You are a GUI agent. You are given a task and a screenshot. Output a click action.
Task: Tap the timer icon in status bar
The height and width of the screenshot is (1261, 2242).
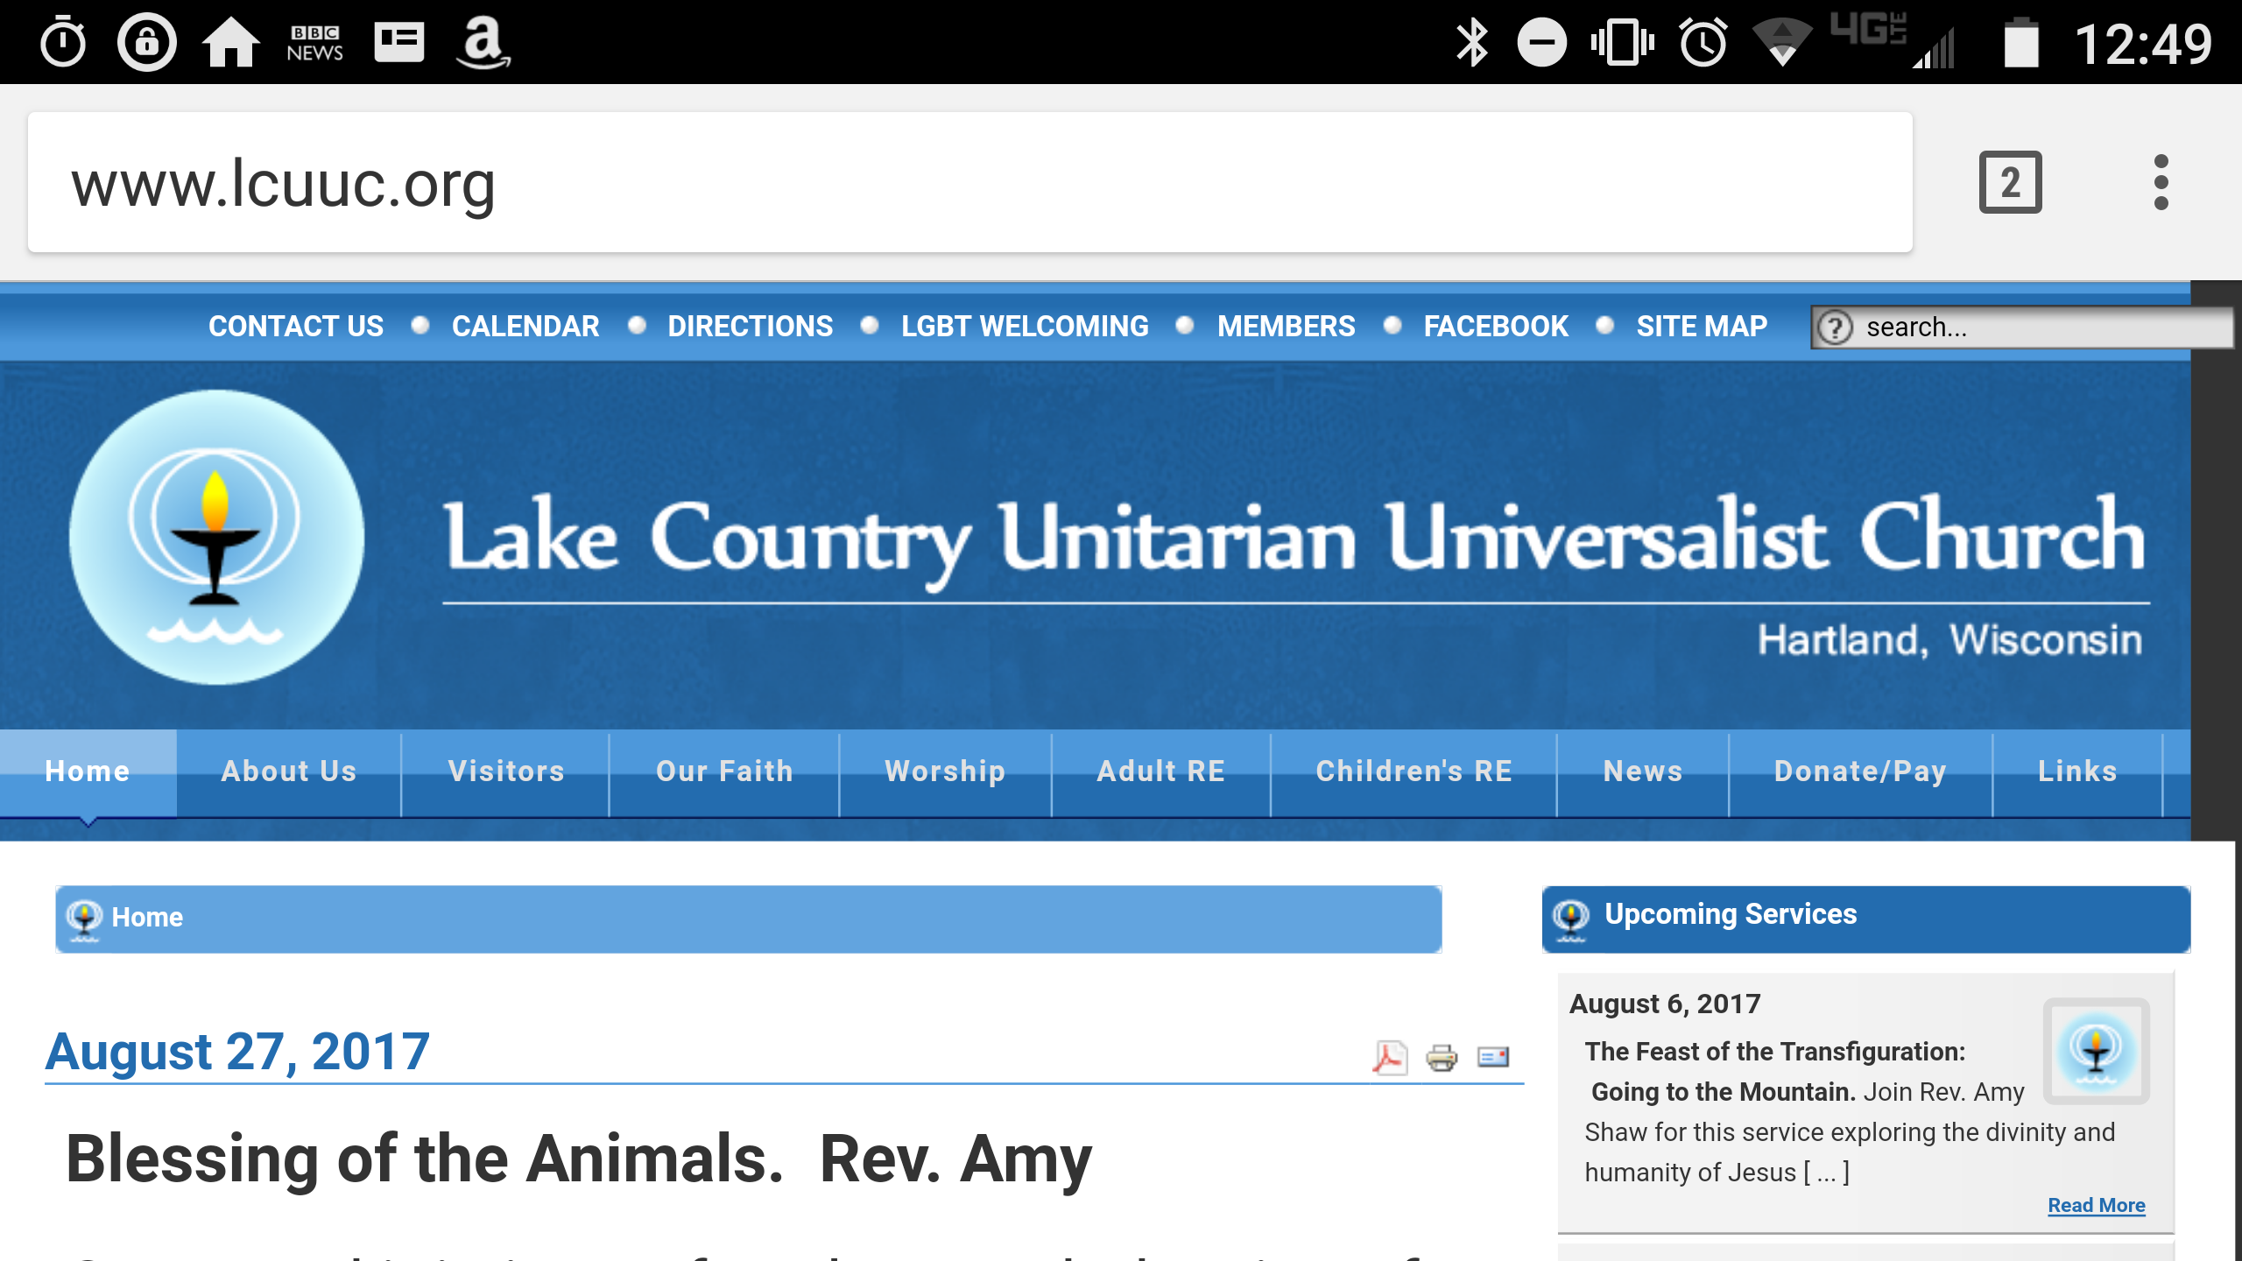point(64,42)
